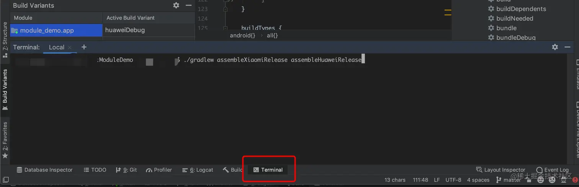Switch to the Local terminal tab
Screen dimensions: 579x187
(57, 47)
